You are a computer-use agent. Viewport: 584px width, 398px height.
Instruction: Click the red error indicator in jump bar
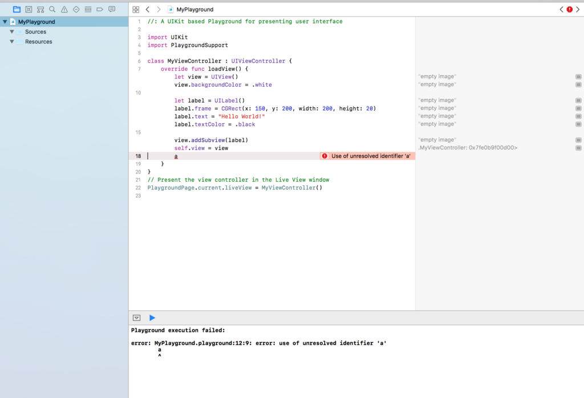coord(570,9)
